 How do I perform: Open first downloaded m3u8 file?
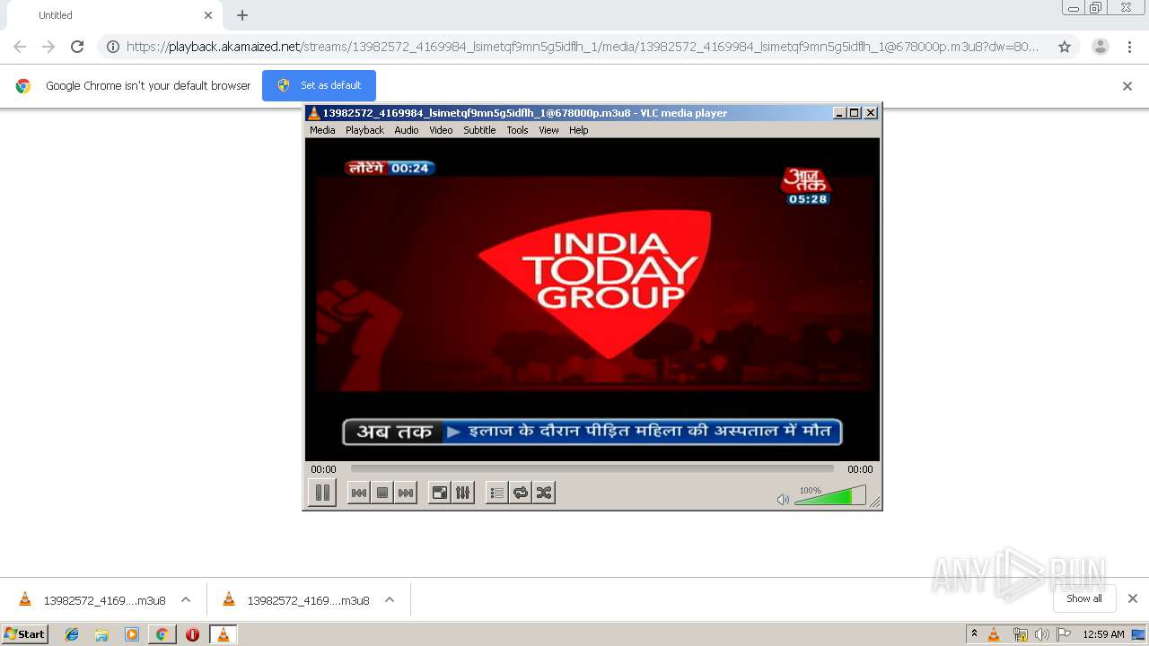tap(92, 600)
